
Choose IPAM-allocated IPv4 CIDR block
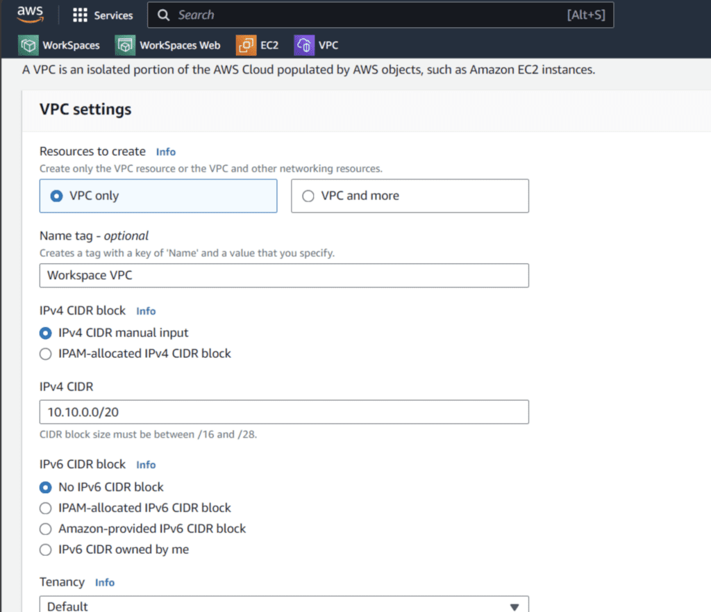pos(45,354)
